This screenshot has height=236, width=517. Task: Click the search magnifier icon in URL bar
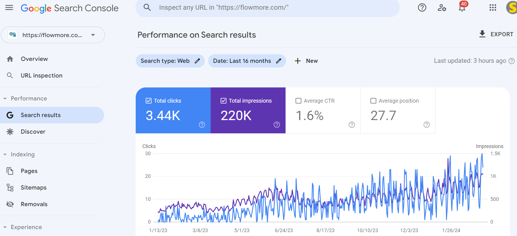click(x=147, y=7)
